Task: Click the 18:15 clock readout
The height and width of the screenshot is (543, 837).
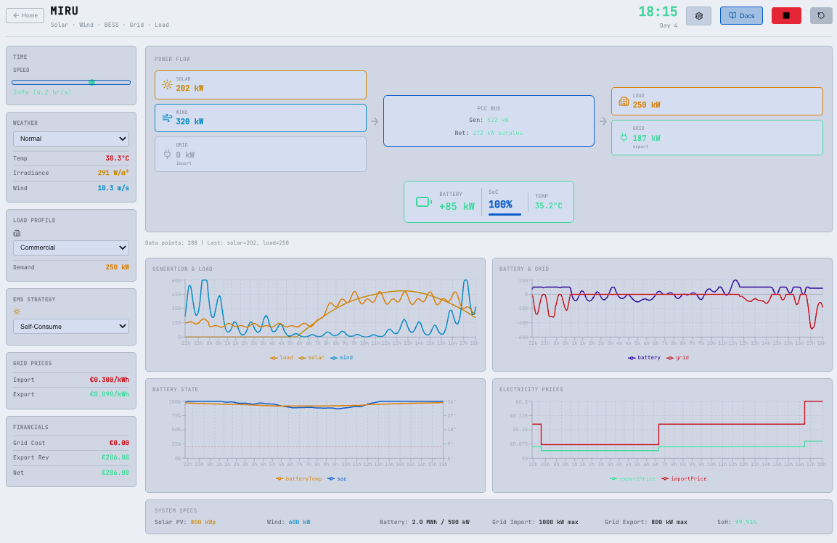Action: pyautogui.click(x=658, y=12)
